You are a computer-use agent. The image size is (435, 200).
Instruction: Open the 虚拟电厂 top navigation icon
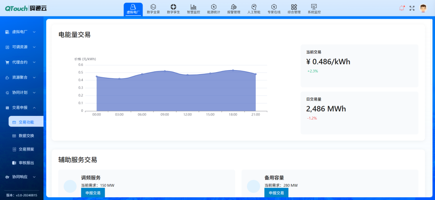coord(133,9)
